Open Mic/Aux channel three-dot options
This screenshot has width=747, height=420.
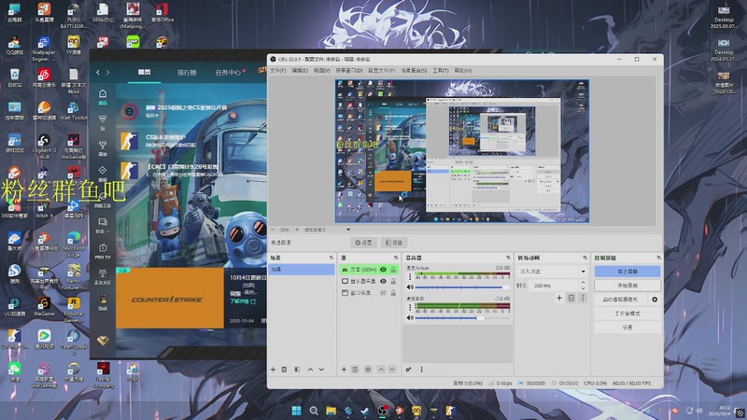410,276
